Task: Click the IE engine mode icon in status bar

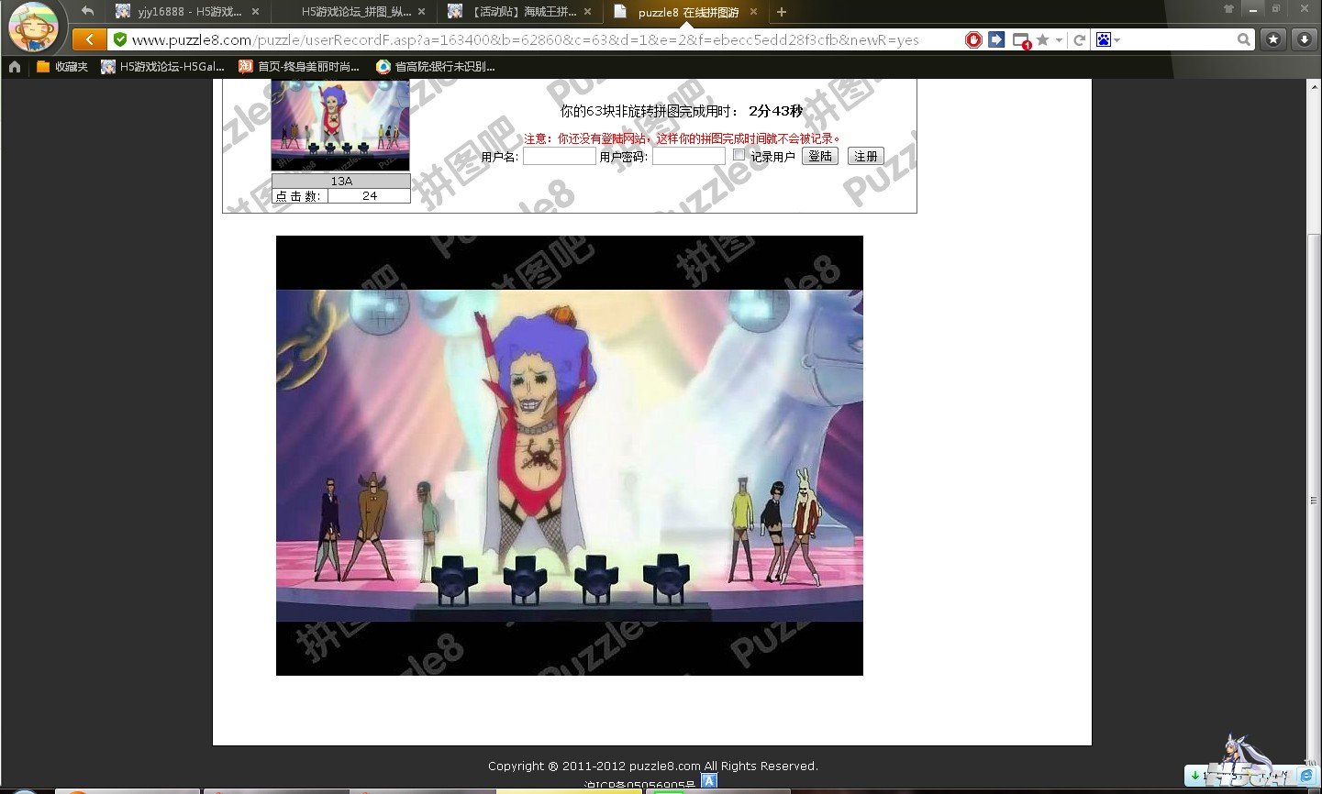Action: tap(1306, 776)
